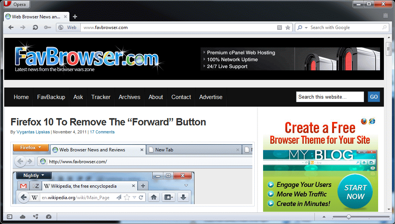Click the RSS feed icon in the address bar

pos(280,28)
